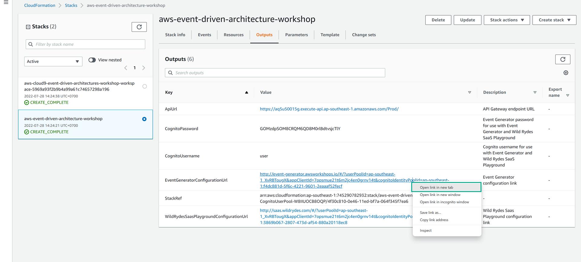581x262 pixels.
Task: View the Template tab
Action: pos(330,35)
